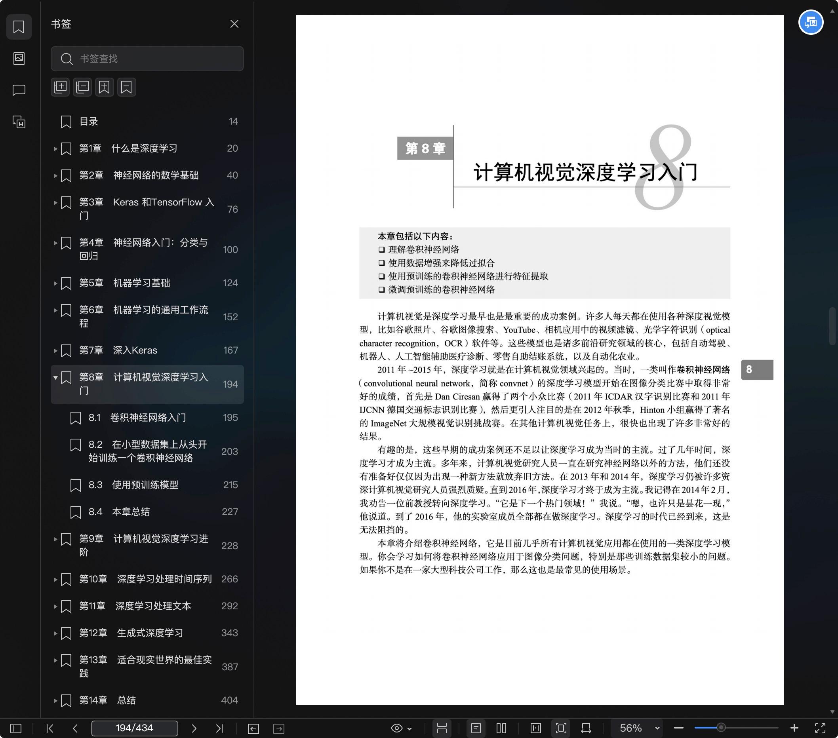Adjust the zoom slider handle
This screenshot has width=838, height=738.
point(721,728)
